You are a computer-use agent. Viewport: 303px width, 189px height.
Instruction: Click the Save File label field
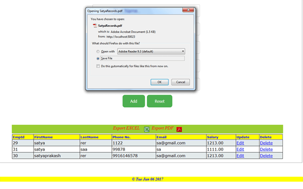[142, 59]
